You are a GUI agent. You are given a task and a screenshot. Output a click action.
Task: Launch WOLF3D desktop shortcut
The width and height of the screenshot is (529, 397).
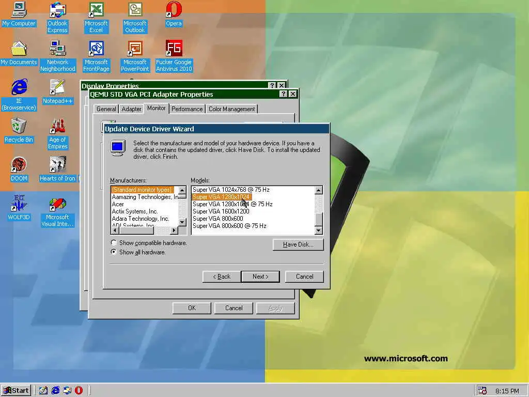(19, 208)
